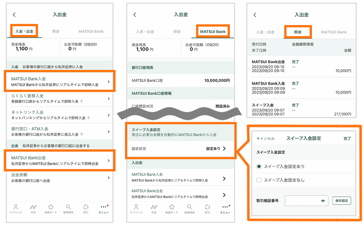Show help for ネットリンク入金
This screenshot has height=228, width=364.
(x=89, y=118)
